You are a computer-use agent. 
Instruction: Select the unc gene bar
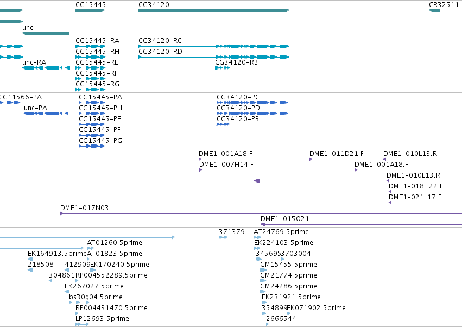tap(46, 33)
